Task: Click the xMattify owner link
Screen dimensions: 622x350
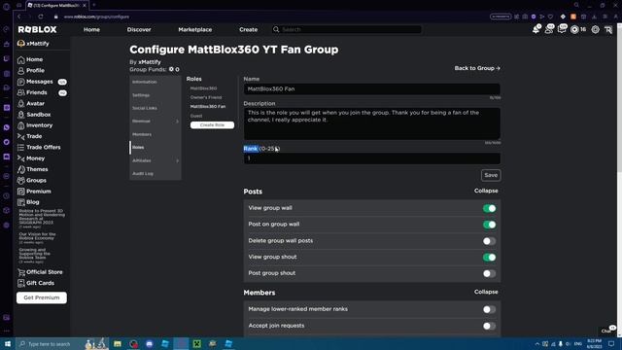Action: click(x=150, y=62)
